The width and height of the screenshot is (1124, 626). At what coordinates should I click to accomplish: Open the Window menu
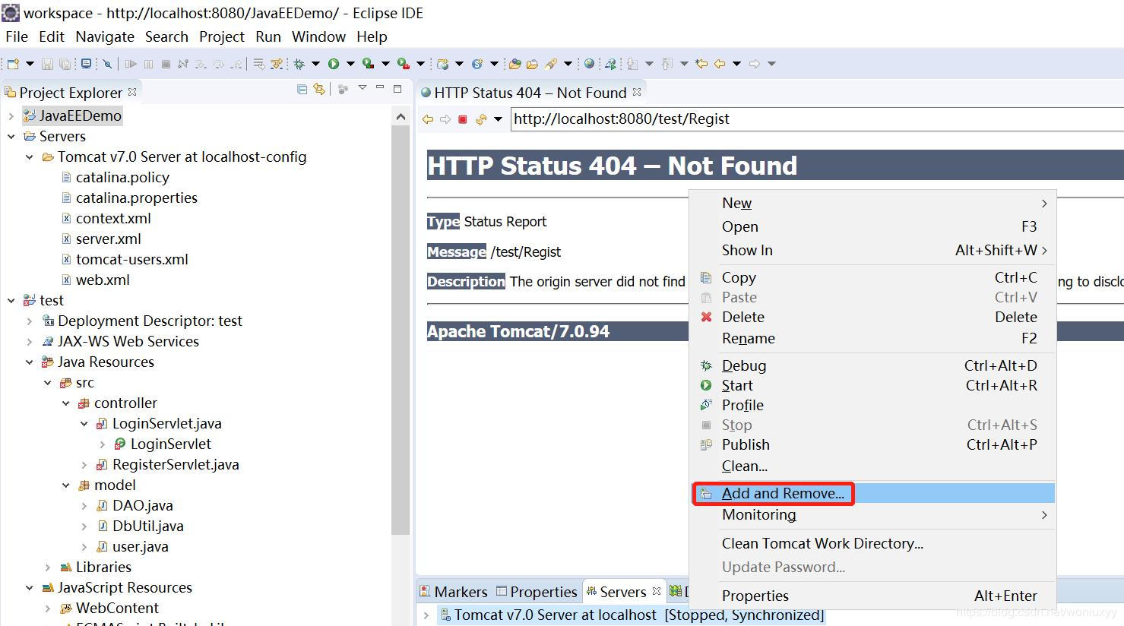click(318, 36)
